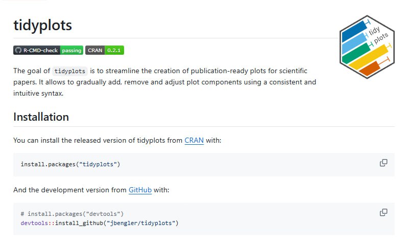Copy the devtools install_github code snippet
Image resolution: width=408 pixels, height=245 pixels.
point(383,212)
